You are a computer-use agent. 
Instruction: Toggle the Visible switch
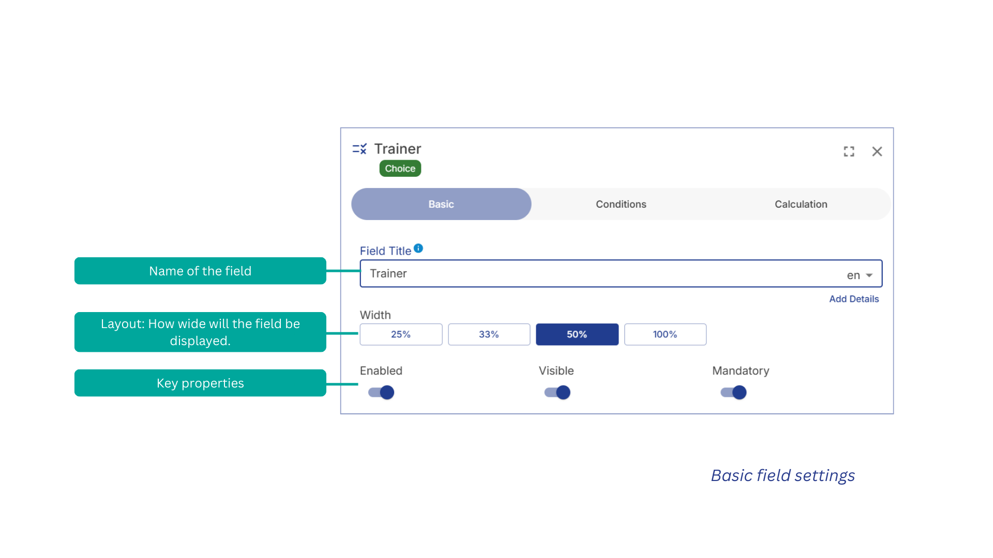(558, 393)
